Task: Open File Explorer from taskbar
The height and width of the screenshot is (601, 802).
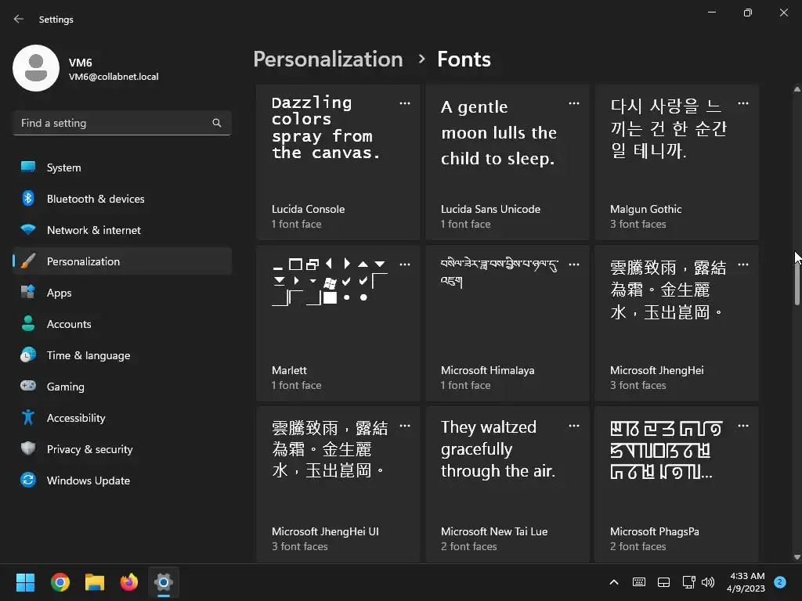Action: click(x=95, y=582)
